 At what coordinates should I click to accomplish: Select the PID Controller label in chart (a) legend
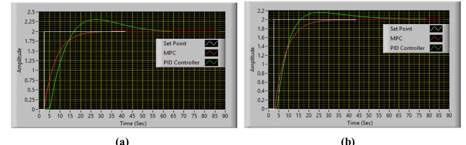click(x=181, y=62)
